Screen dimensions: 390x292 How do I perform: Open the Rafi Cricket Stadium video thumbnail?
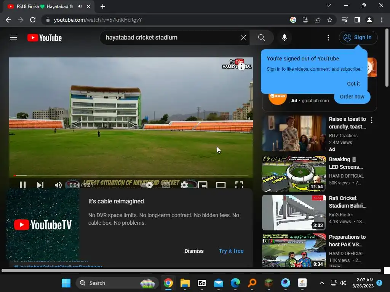(x=294, y=212)
